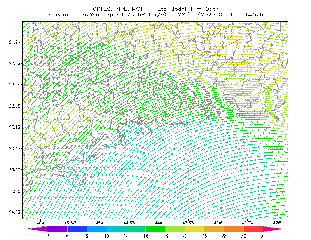The image size is (311, 240).
Task: Click the Stream Lines/Wind Speed subtitle
Action: coord(155,15)
